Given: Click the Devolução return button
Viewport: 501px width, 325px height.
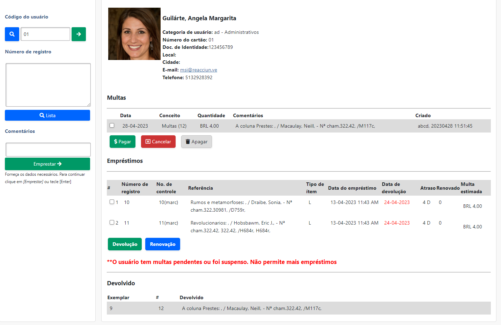Looking at the screenshot, I should coord(125,244).
